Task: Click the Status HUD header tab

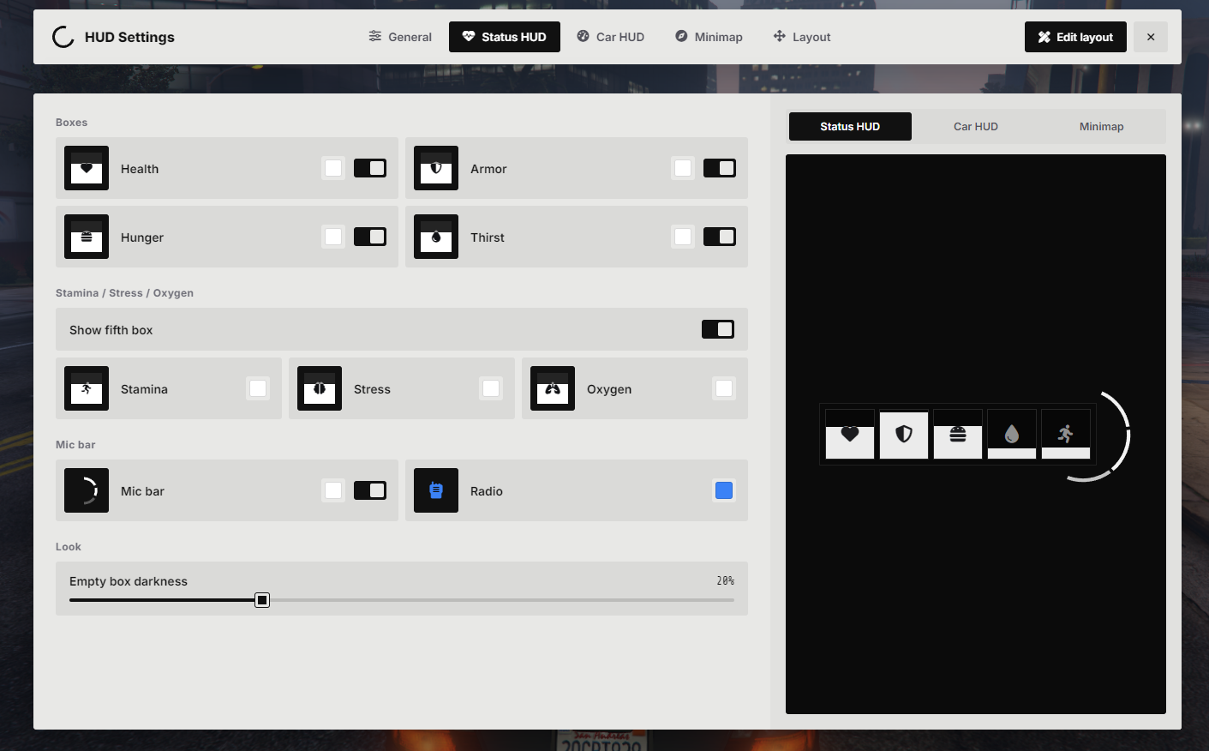Action: click(x=505, y=37)
